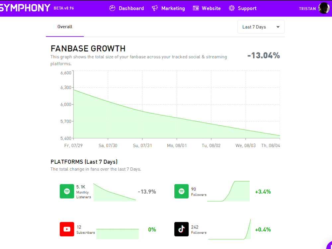The width and height of the screenshot is (332, 249).
Task: Click the Dashboard pie-chart icon
Action: pyautogui.click(x=112, y=8)
